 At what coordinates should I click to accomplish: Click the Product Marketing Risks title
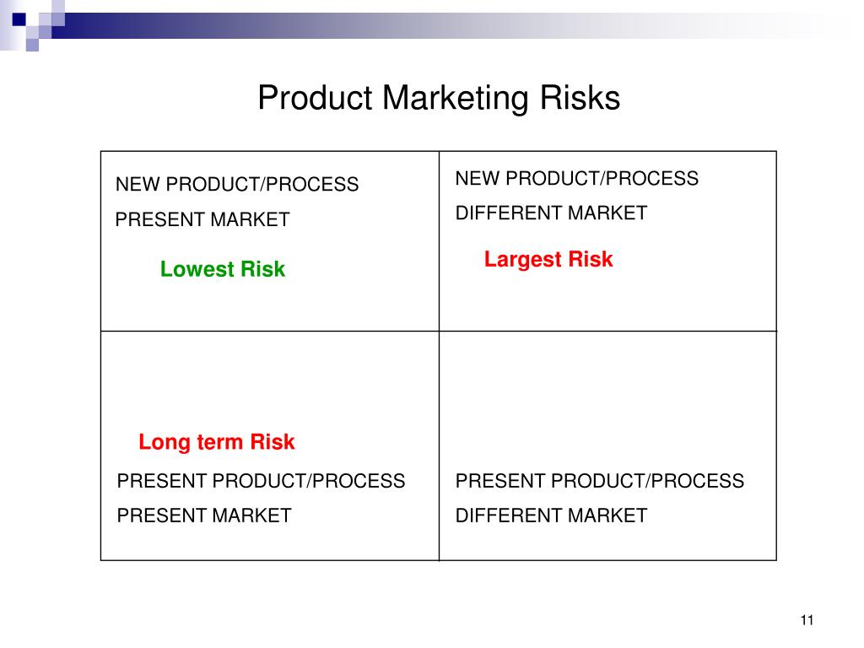[439, 99]
